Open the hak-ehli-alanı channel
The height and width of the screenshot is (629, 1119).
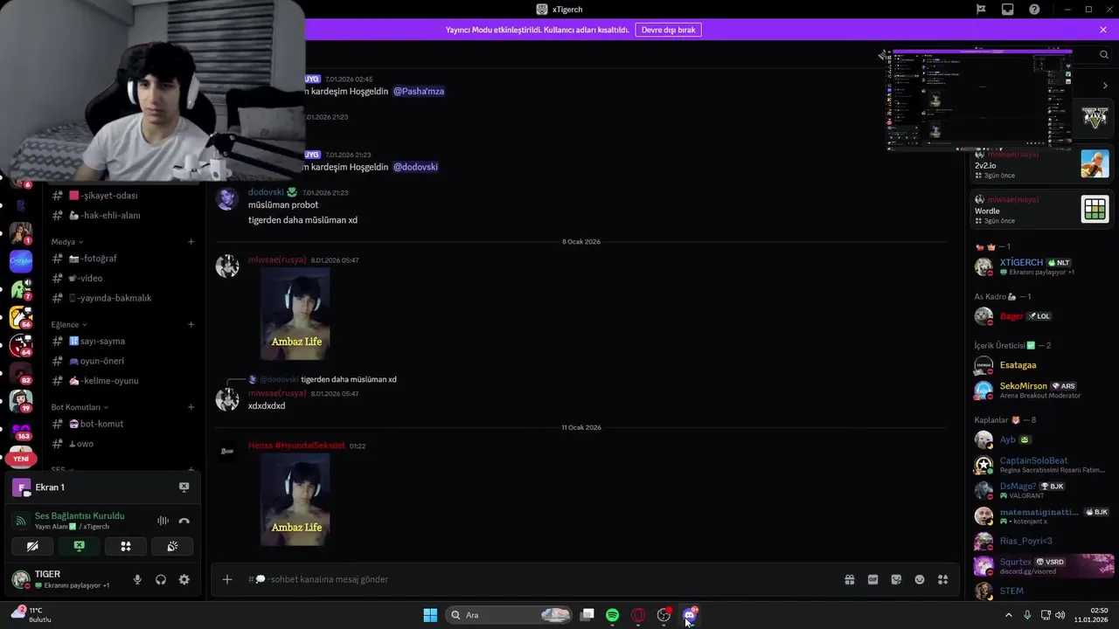(122, 215)
